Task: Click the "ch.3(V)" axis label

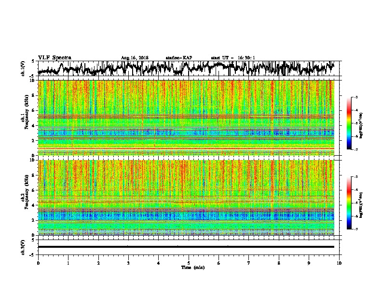Action: click(x=23, y=247)
